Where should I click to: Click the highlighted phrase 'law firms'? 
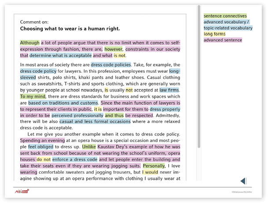pyautogui.click(x=169, y=90)
